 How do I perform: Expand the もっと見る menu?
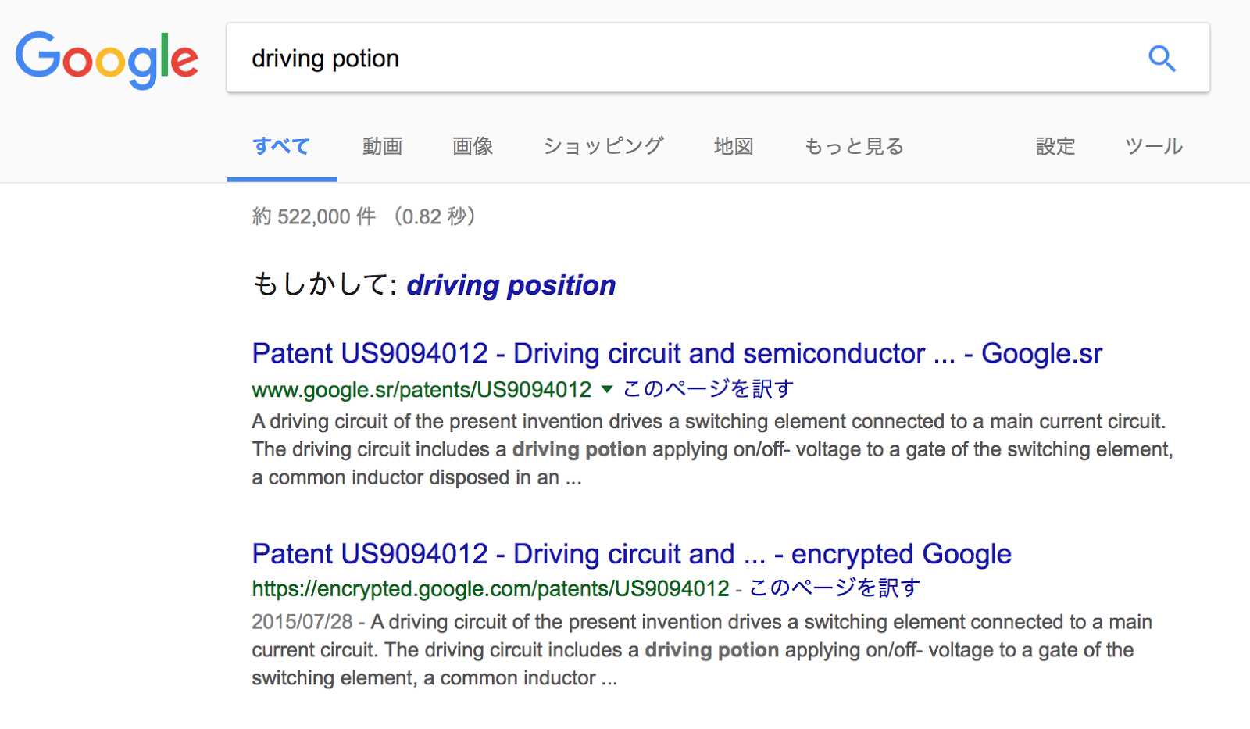(854, 146)
